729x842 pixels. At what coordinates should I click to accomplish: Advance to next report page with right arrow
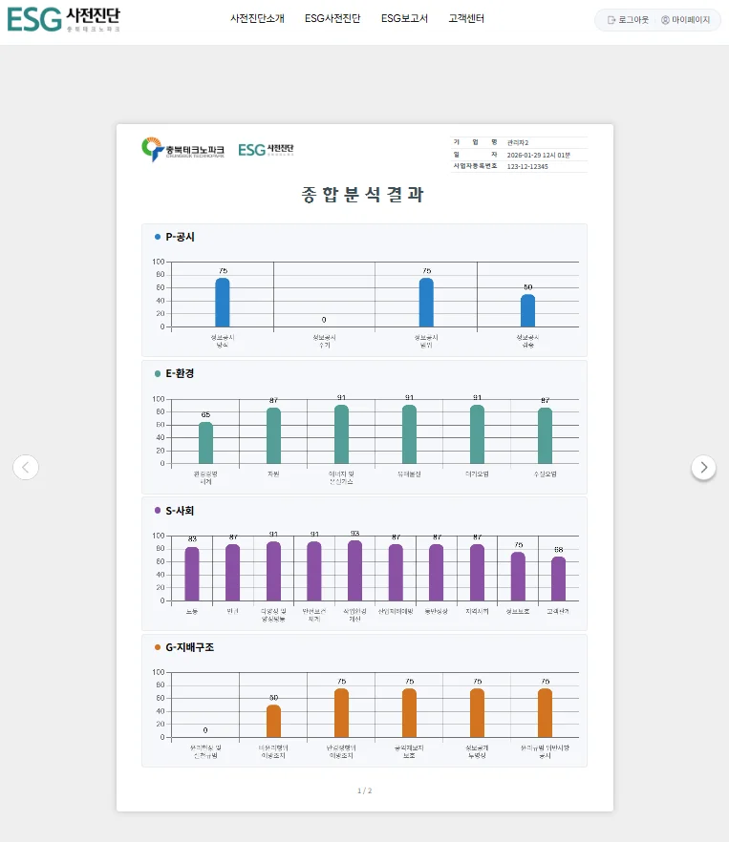pyautogui.click(x=704, y=468)
